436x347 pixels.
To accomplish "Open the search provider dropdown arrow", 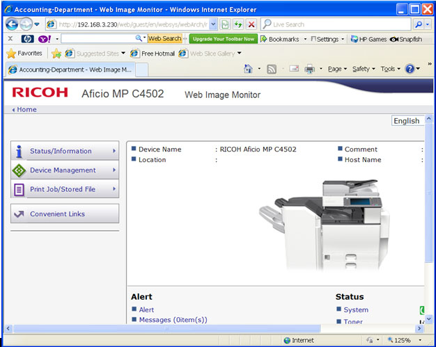I will point(428,24).
